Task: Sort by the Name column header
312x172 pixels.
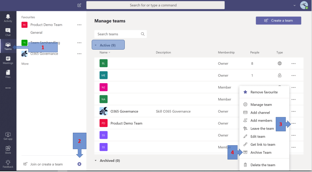Action: 105,52
